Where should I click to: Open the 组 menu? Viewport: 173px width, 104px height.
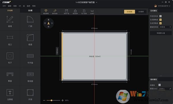24,6
